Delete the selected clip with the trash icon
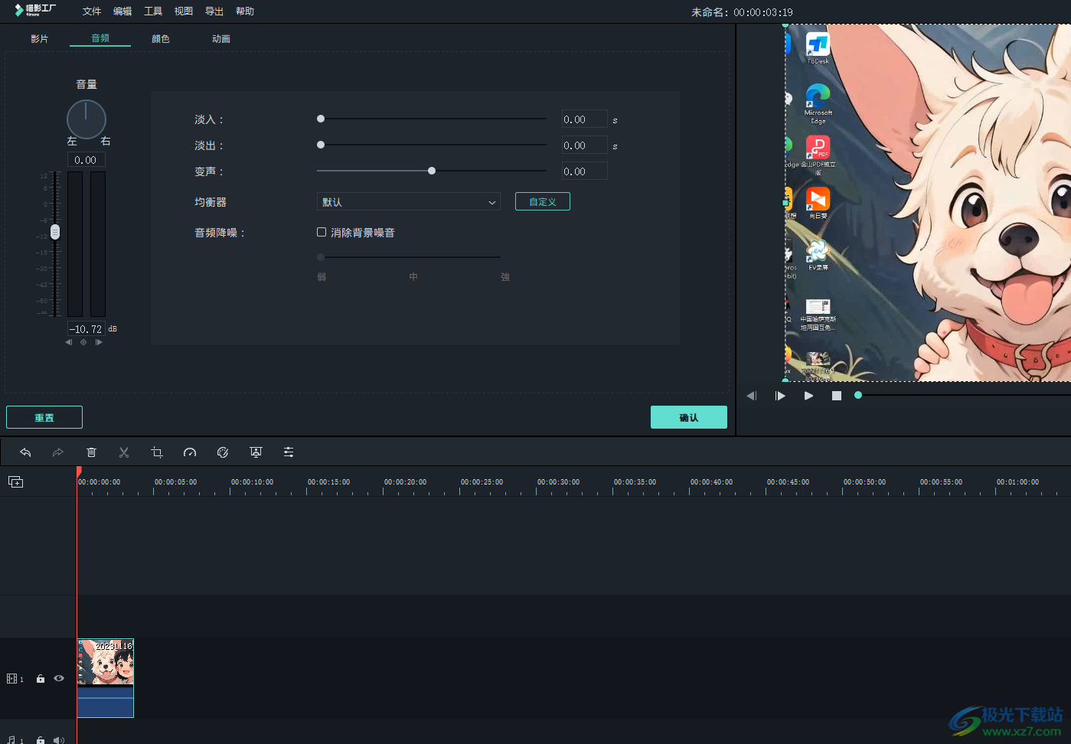 (x=91, y=452)
